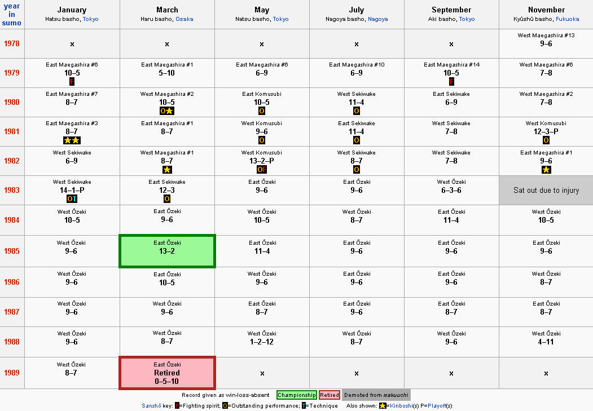Viewport: 593px width, 411px height.
Task: Open the Sanshō key link
Action: click(151, 406)
